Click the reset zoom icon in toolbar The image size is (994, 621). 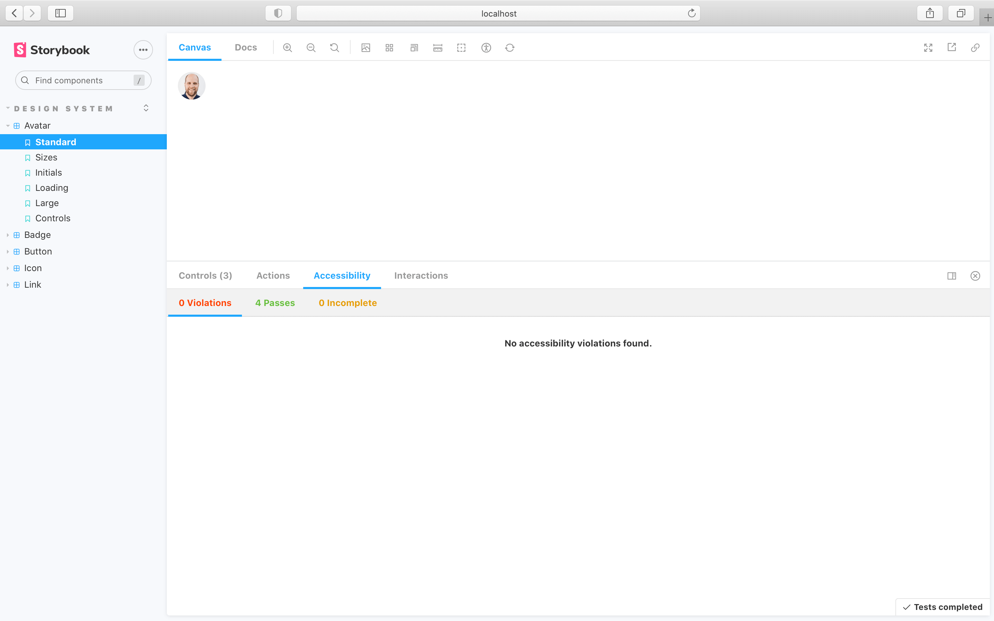pos(334,47)
